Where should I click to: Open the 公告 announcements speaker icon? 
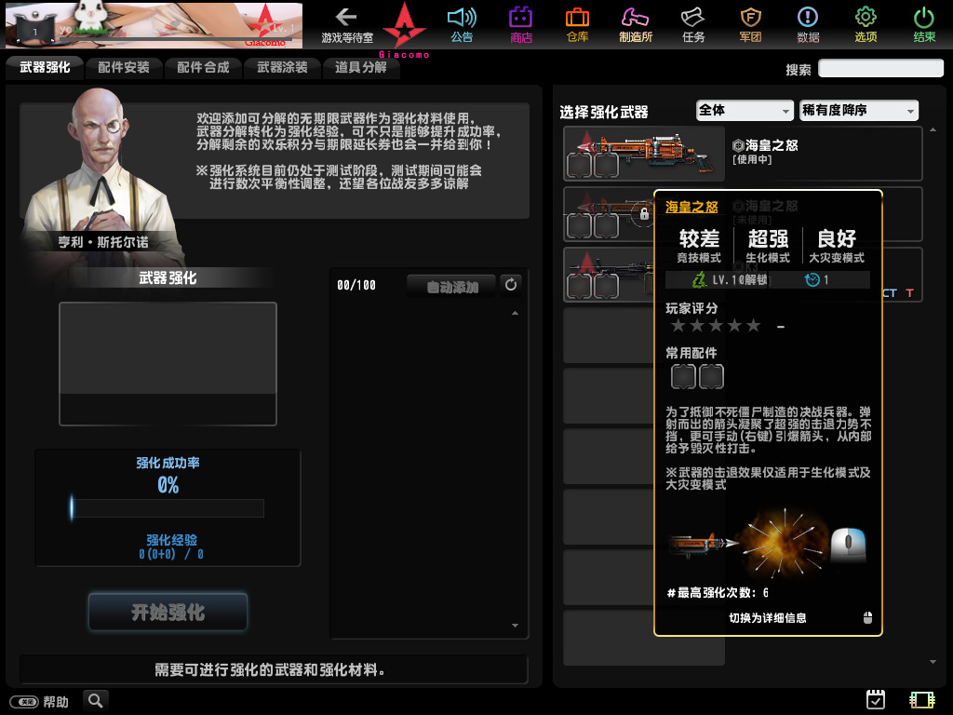(462, 24)
